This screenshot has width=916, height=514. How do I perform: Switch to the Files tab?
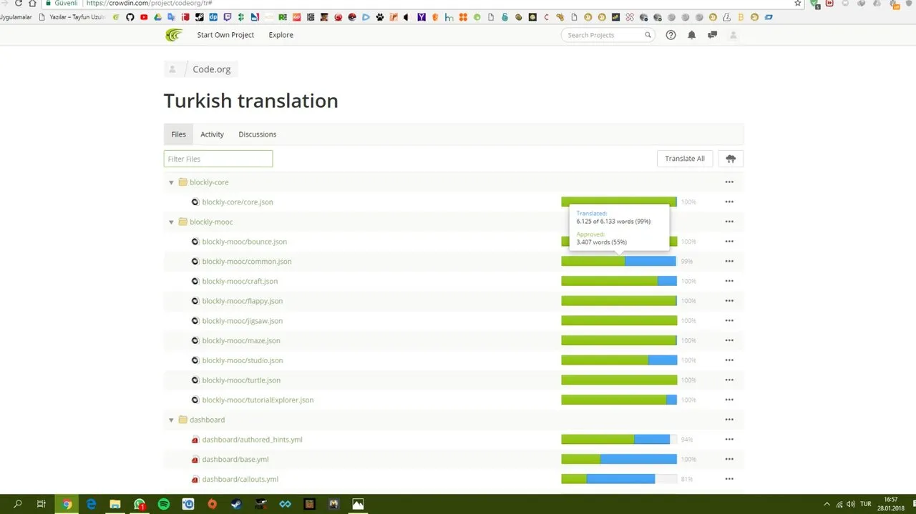[178, 134]
